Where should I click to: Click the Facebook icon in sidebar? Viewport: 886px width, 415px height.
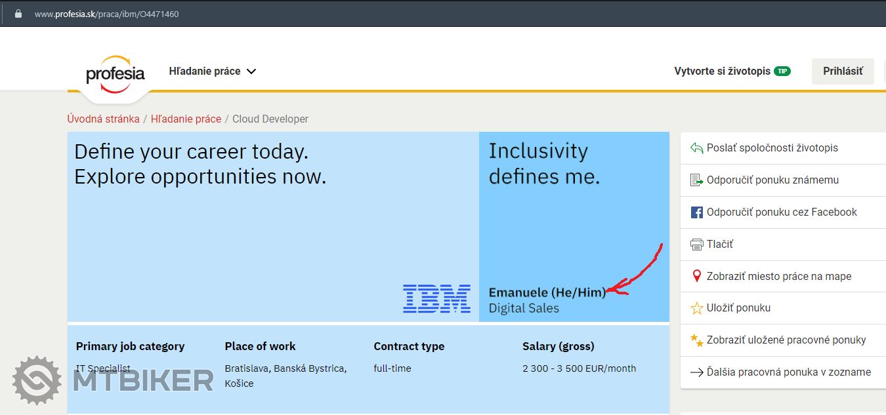[696, 212]
